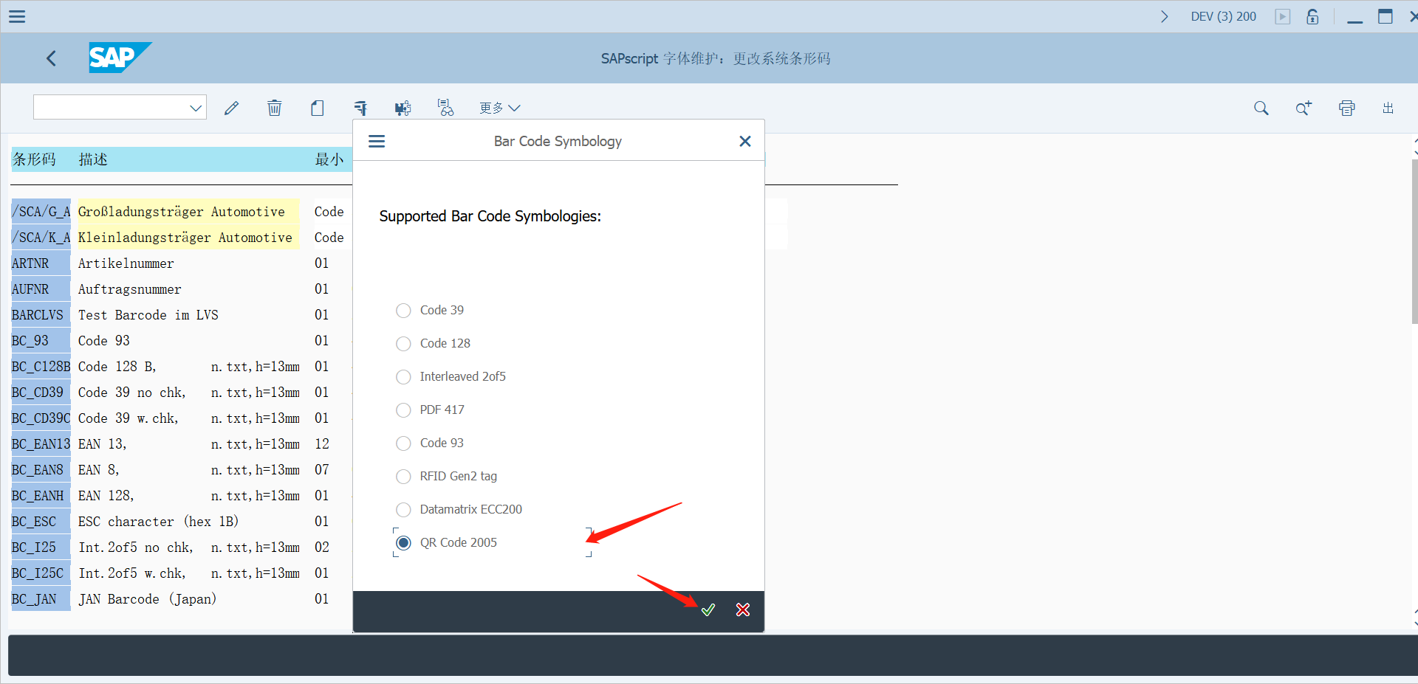Click the print icon

tap(1346, 108)
